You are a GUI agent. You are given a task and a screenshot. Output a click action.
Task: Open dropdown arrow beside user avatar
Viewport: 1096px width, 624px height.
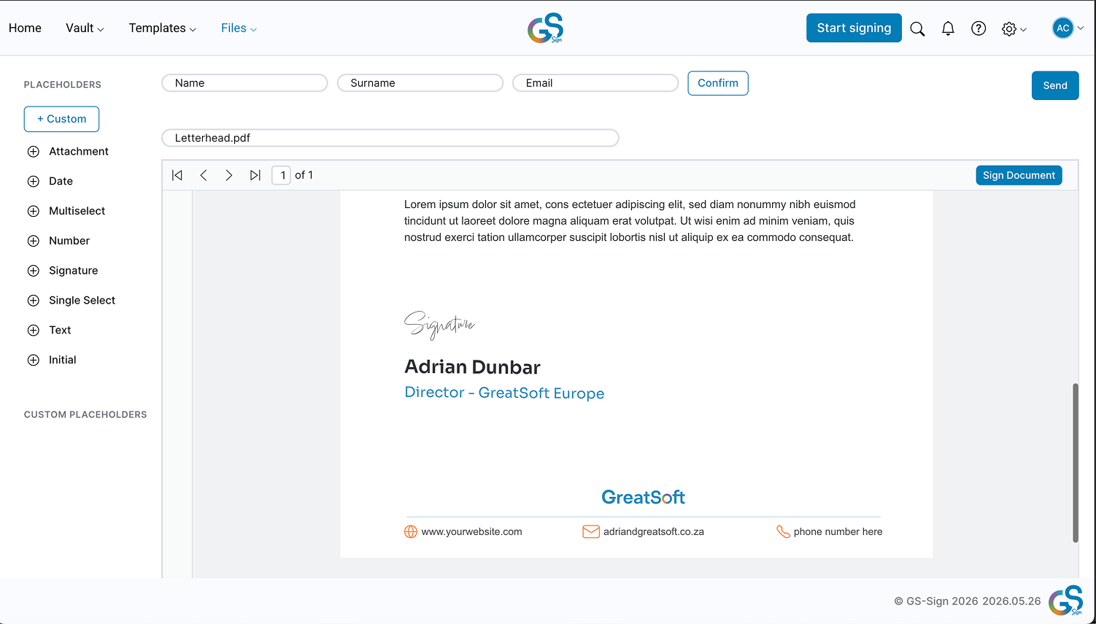(1081, 28)
